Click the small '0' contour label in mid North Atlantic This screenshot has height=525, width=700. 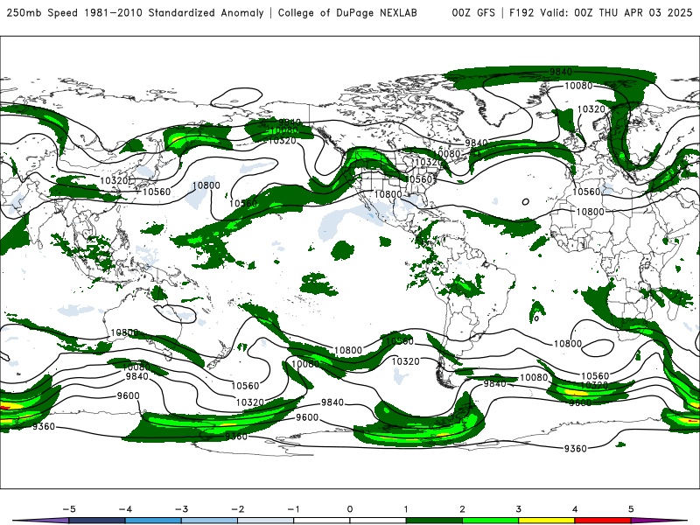526,202
